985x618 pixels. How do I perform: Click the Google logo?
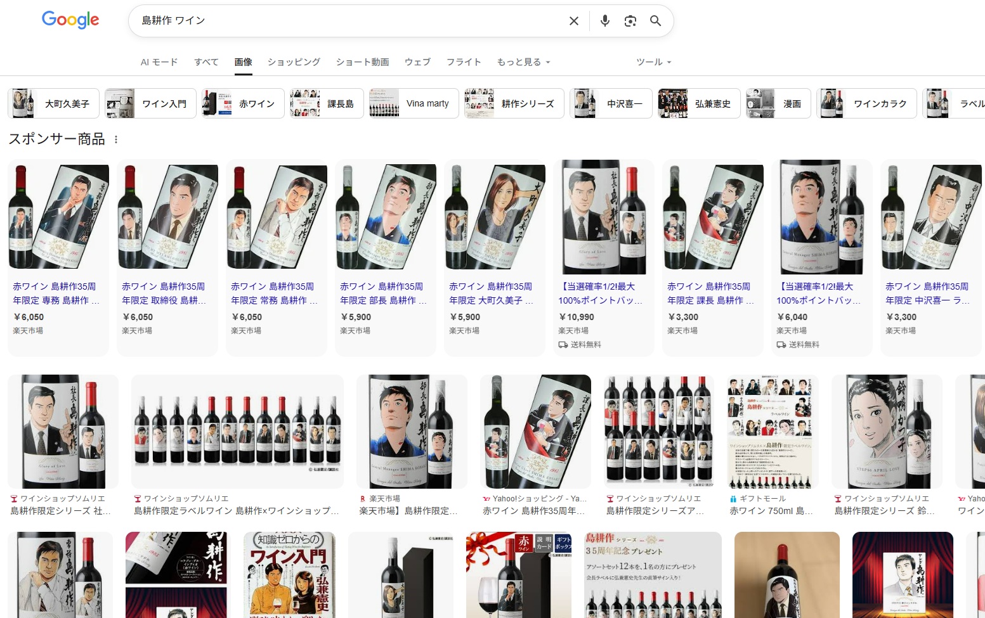tap(70, 20)
